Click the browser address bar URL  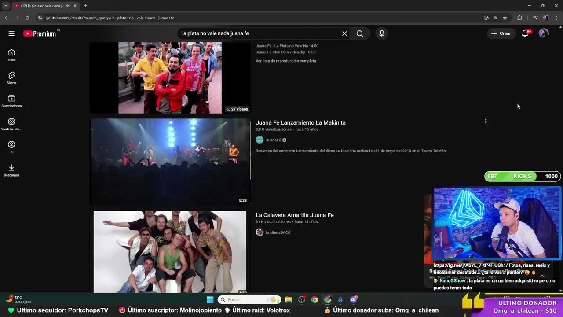(110, 18)
